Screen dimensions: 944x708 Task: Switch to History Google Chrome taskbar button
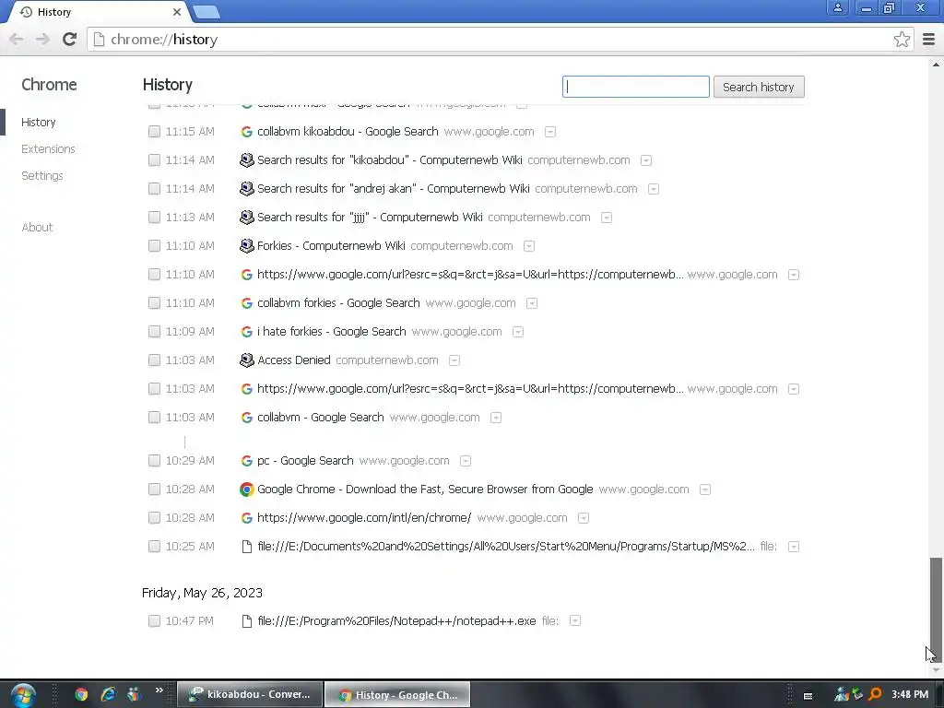coord(397,695)
